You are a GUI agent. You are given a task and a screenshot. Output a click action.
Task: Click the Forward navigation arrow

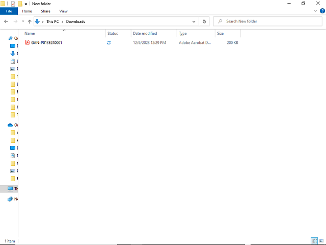pos(15,21)
